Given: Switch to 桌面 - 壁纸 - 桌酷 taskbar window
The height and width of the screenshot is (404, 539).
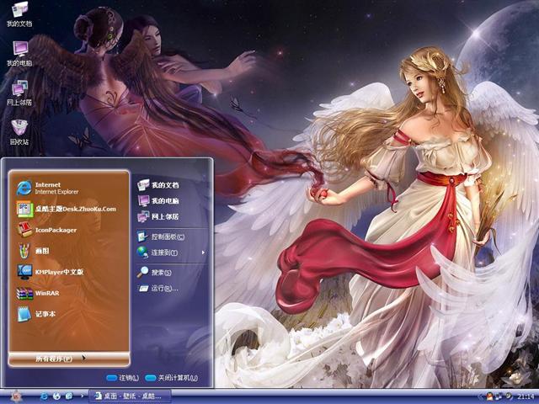Looking at the screenshot, I should [x=130, y=396].
